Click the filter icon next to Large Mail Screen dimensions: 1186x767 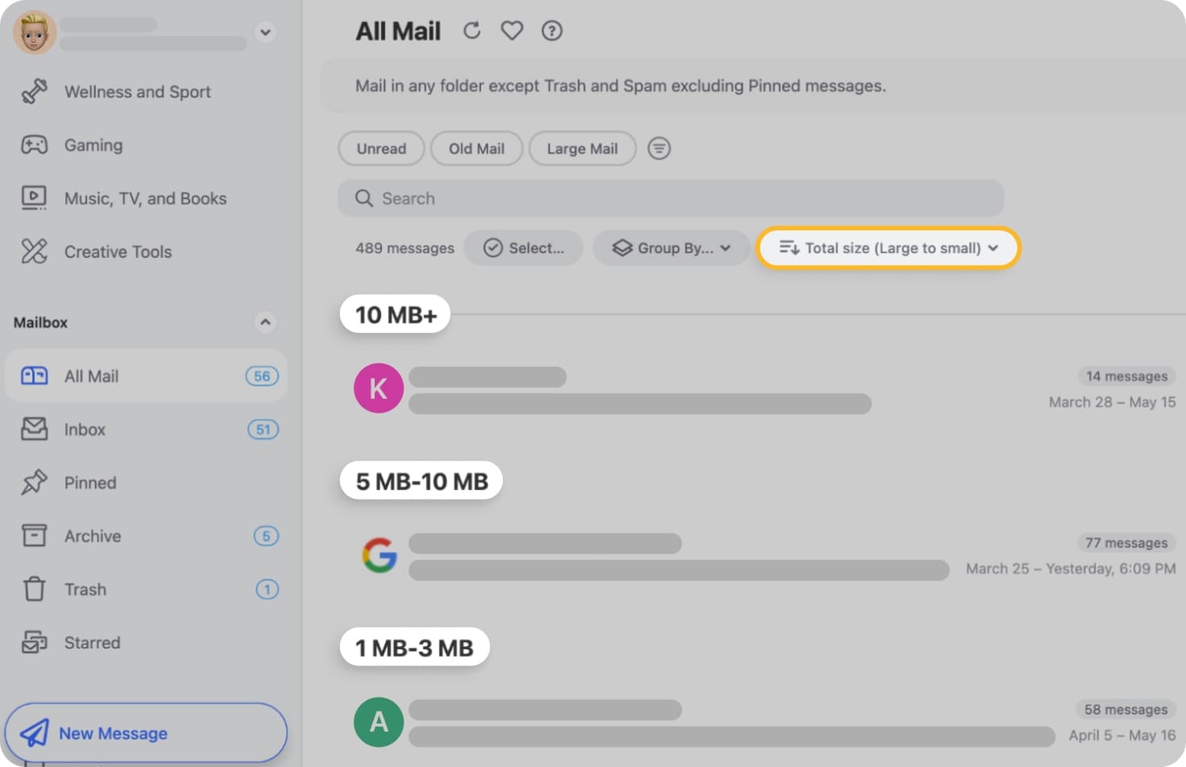coord(659,148)
